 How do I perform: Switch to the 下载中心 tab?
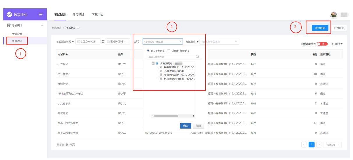[97, 15]
